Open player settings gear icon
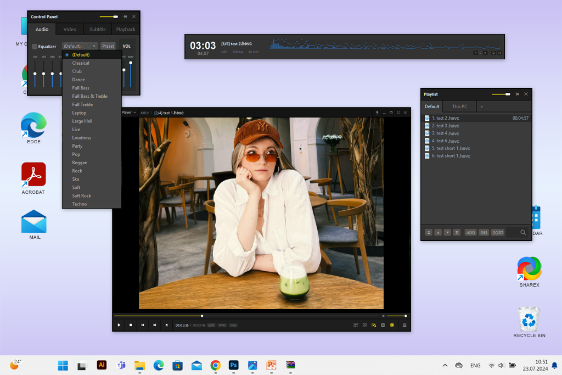Image resolution: width=562 pixels, height=375 pixels. point(392,325)
